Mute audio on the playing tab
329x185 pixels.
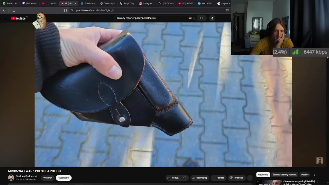66,3
